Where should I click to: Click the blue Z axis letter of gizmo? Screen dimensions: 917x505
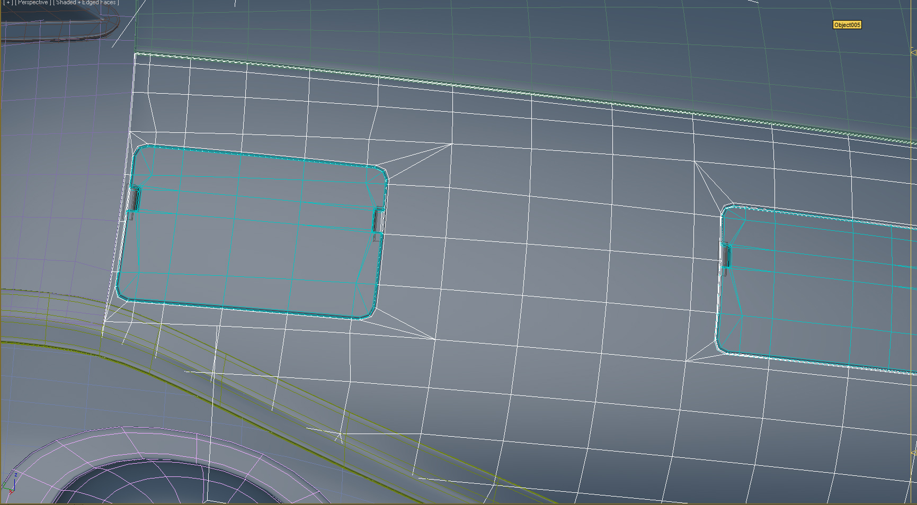coord(16,475)
